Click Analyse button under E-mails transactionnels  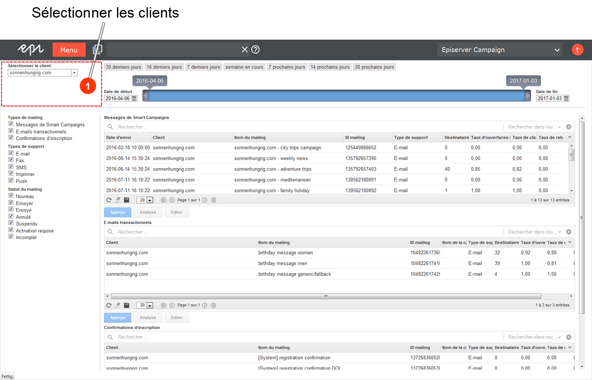click(148, 318)
